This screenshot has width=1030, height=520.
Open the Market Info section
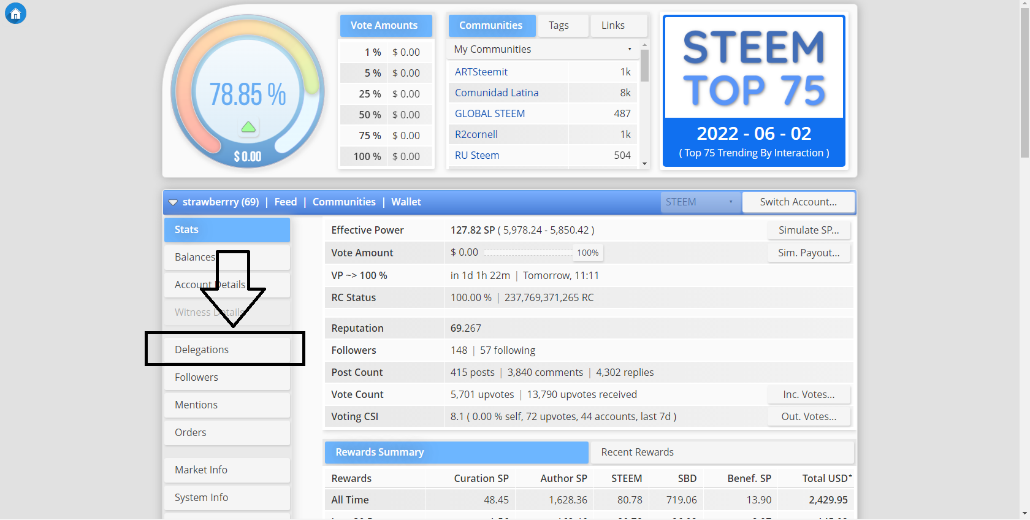[227, 470]
